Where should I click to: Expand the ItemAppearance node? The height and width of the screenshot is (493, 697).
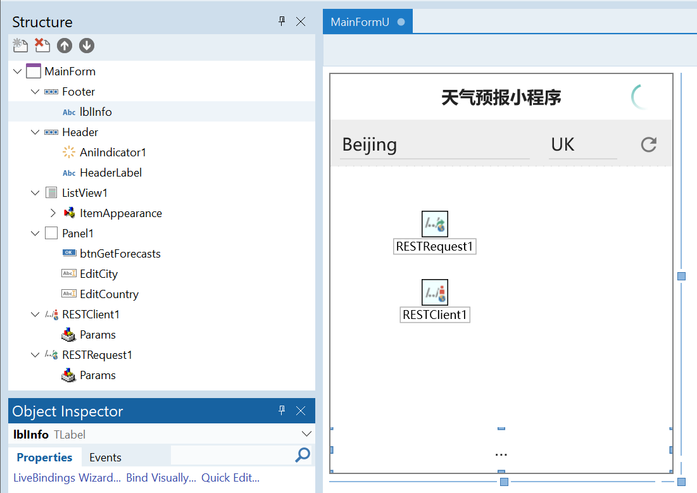pos(53,213)
